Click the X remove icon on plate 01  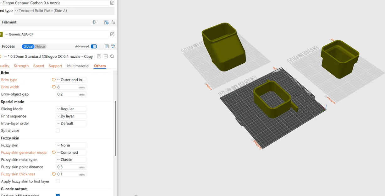click(222, 93)
